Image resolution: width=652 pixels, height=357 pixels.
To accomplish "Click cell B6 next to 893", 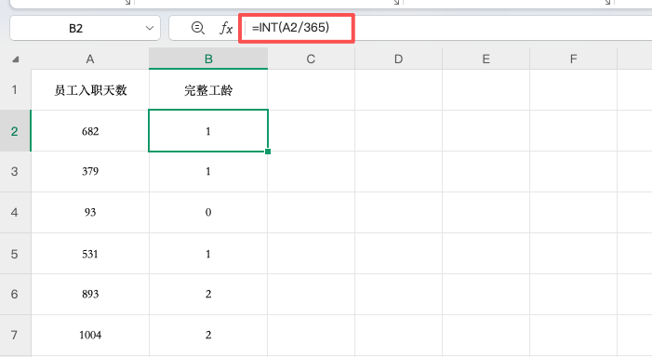I will click(208, 294).
